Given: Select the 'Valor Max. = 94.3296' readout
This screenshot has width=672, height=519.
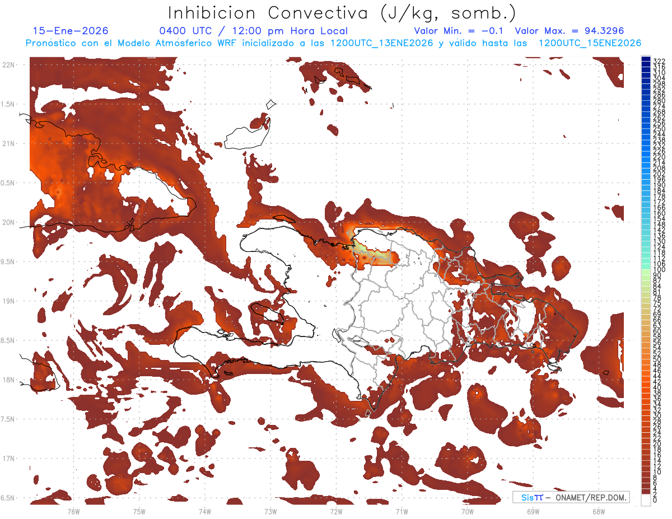Looking at the screenshot, I should [570, 31].
